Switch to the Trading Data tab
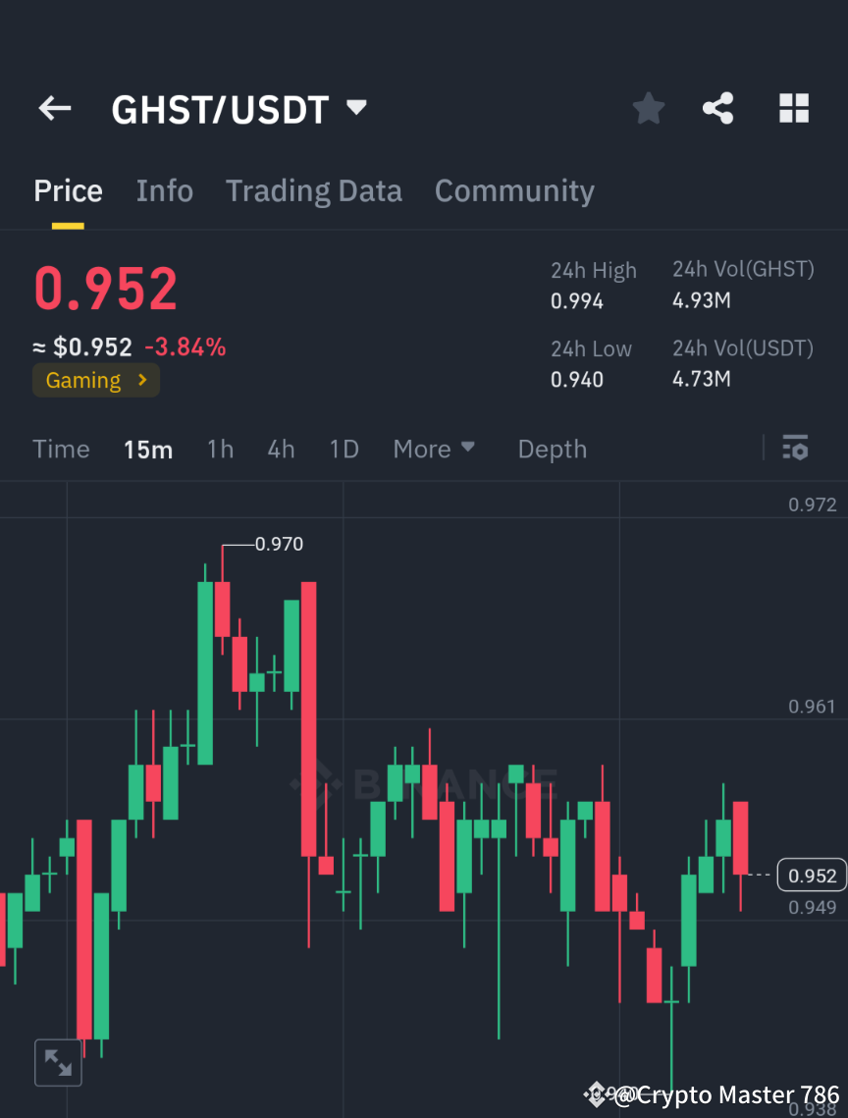848x1118 pixels. (313, 190)
